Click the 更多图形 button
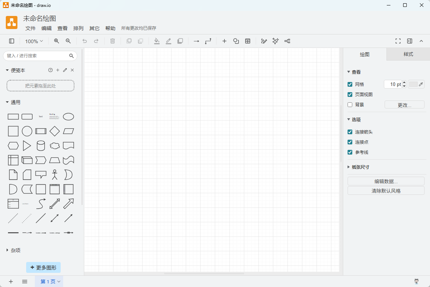Screen dimensions: 430x287 [x=43, y=267]
